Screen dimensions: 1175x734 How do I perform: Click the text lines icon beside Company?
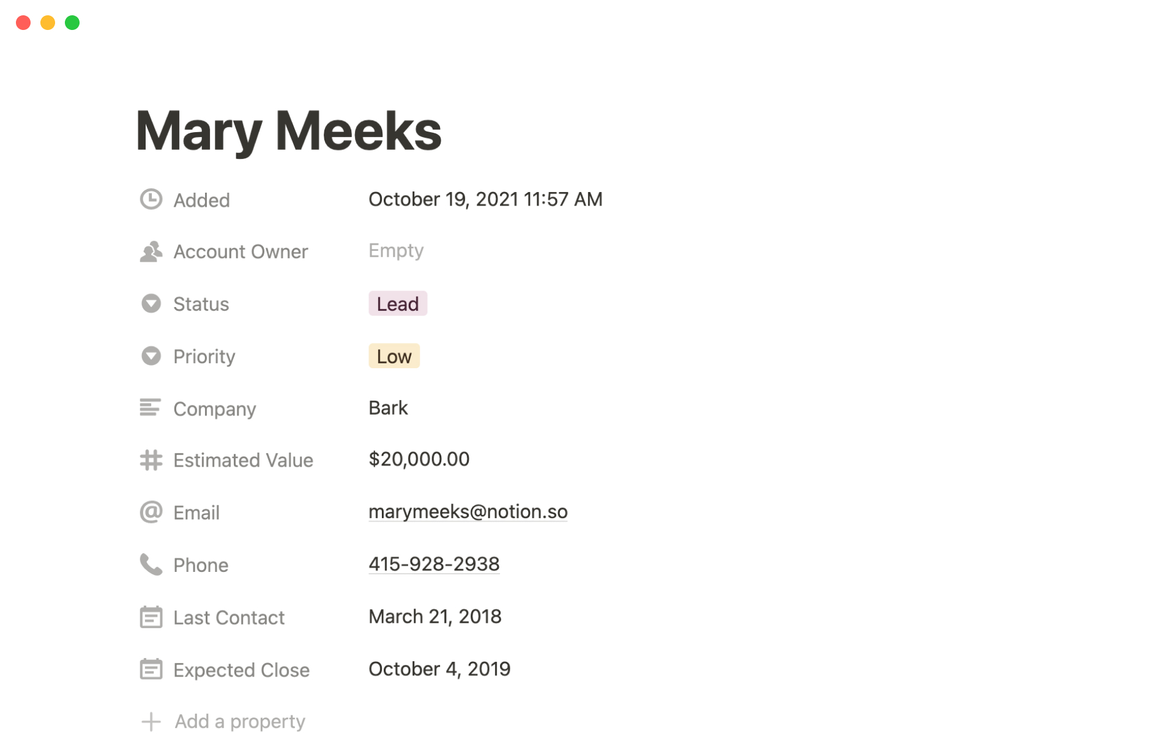(151, 408)
